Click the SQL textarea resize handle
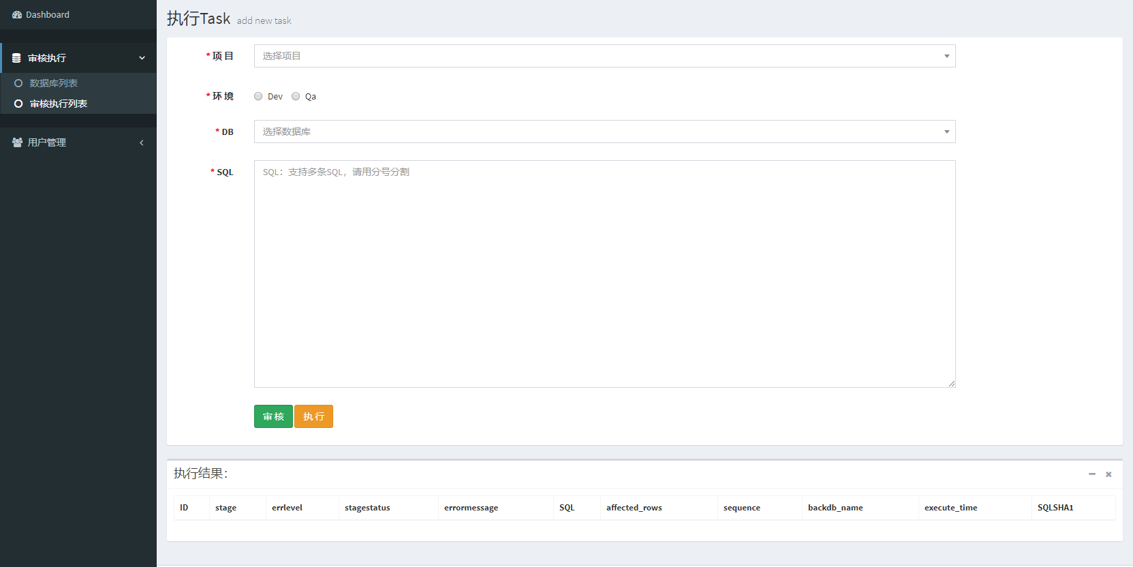 click(x=952, y=384)
